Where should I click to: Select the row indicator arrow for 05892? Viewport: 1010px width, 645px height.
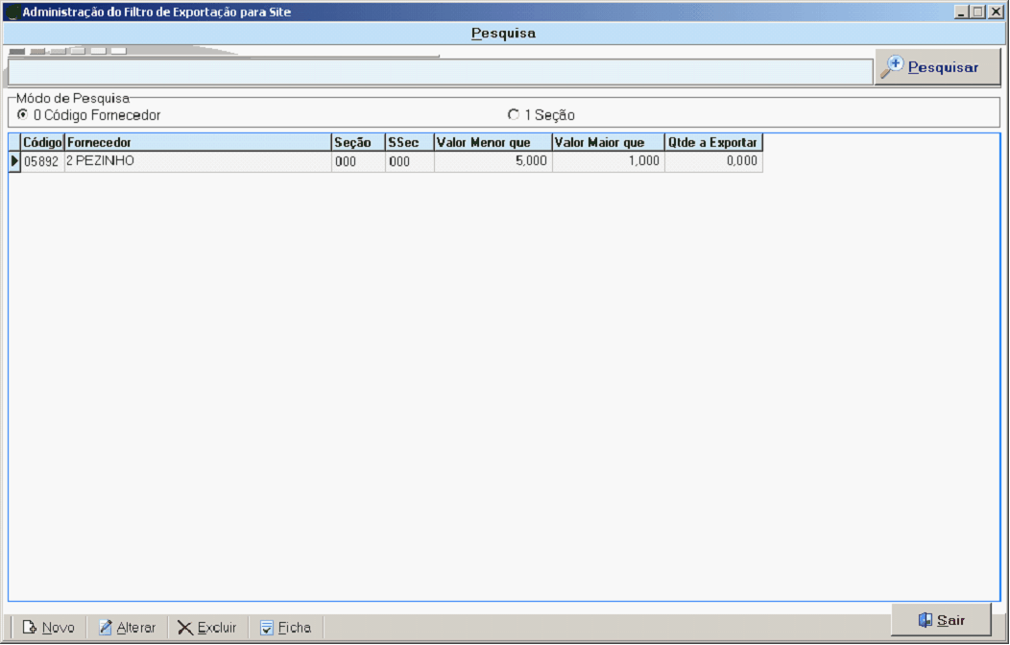click(14, 161)
